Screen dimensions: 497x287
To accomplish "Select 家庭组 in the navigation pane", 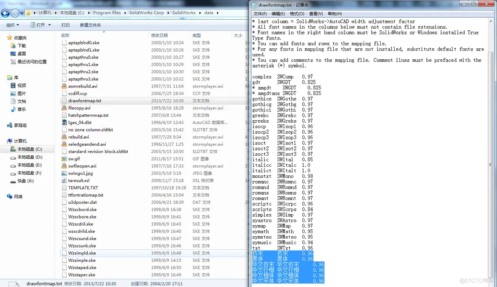I will 20,125.
